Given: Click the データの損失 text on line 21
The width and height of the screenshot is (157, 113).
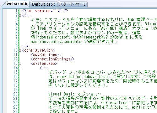Looking at the screenshot, I should (x=62, y=99).
